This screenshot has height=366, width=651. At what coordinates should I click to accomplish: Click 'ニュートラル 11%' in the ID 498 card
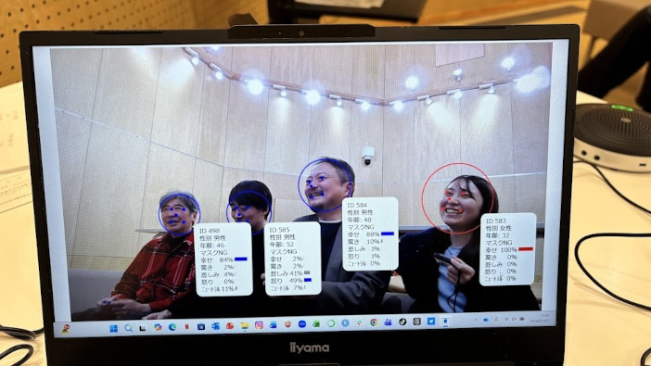218,289
